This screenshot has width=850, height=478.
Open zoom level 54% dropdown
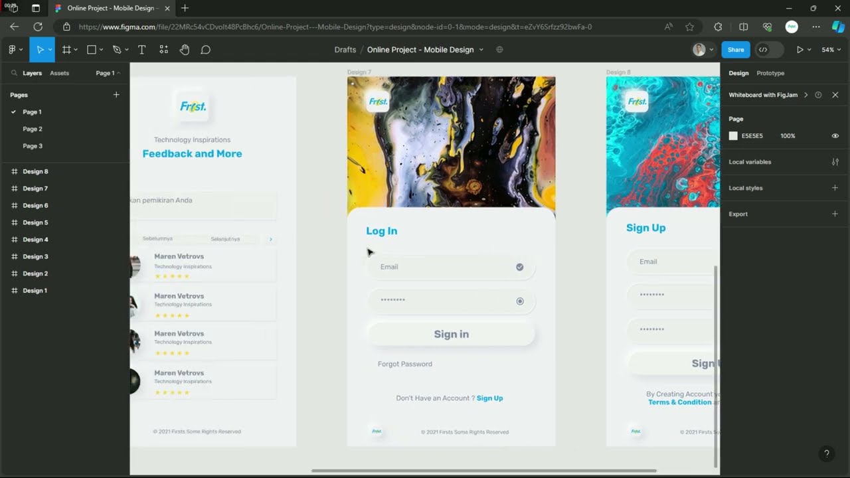[831, 50]
